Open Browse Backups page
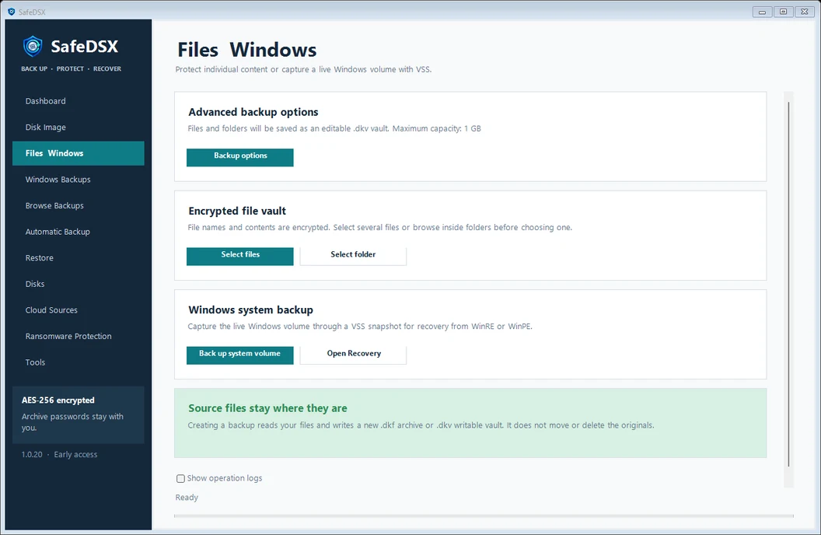Screen dimensions: 821x535 [78, 206]
